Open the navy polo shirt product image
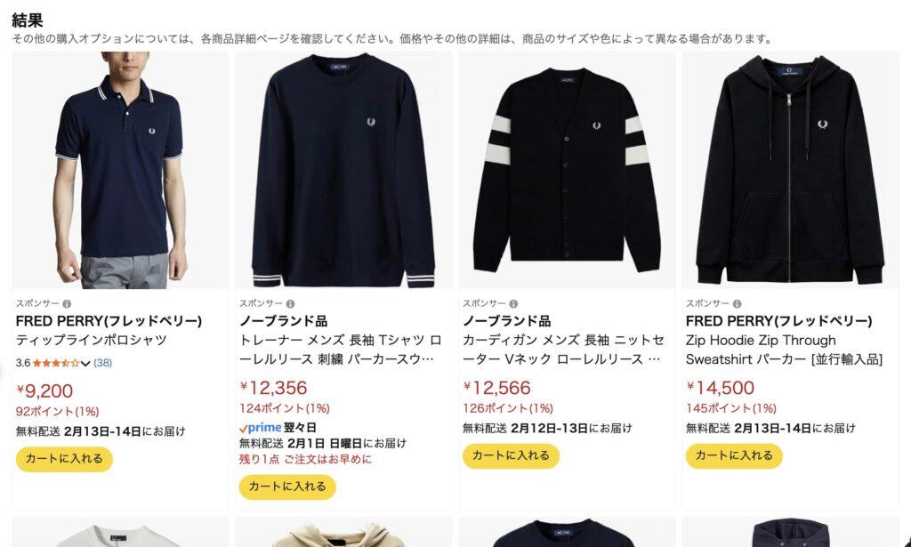 pos(120,170)
